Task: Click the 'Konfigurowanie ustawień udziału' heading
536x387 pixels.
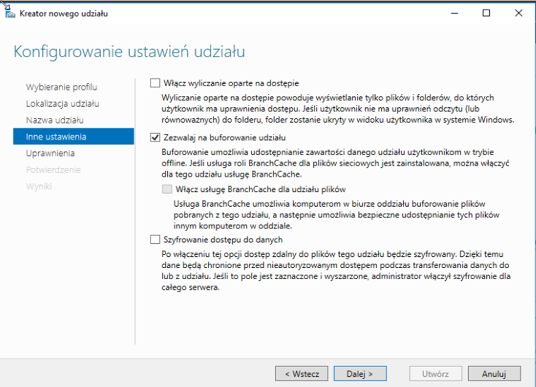Action: coord(129,52)
